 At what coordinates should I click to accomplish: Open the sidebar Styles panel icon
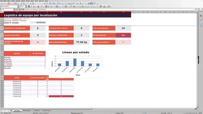(201, 16)
